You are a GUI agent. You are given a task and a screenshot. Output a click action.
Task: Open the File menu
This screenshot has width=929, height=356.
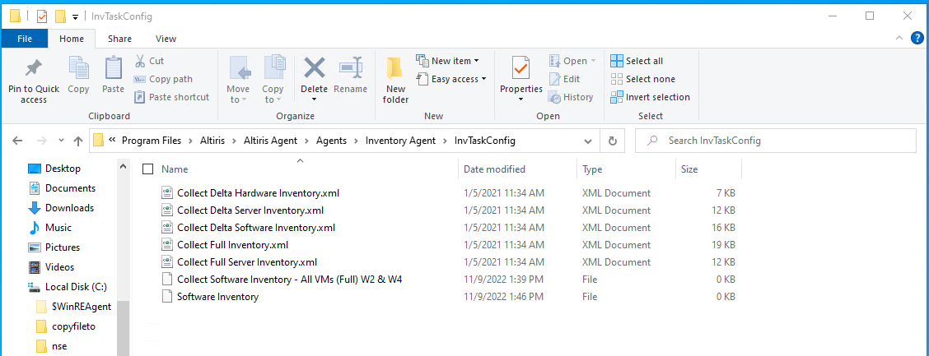pyautogui.click(x=25, y=39)
